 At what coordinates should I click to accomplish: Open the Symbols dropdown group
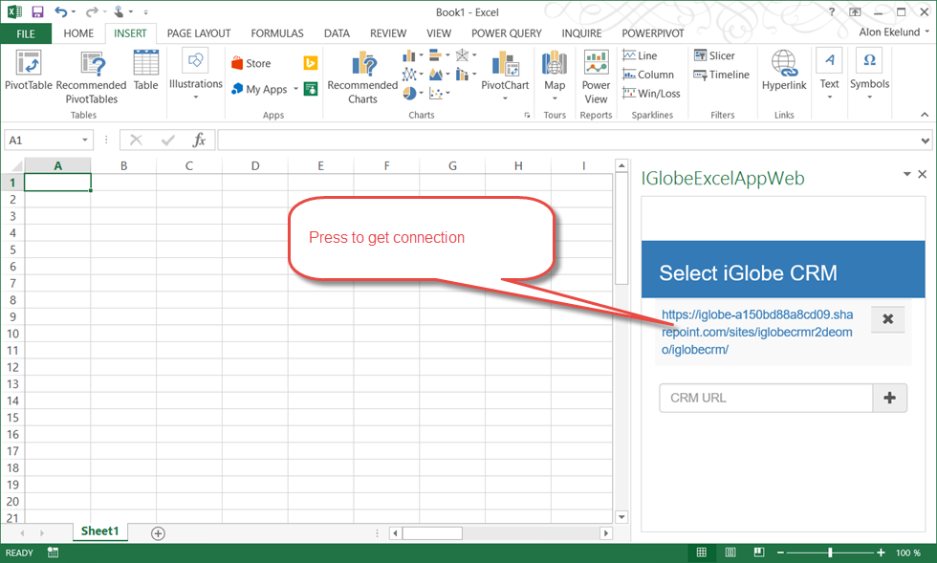click(869, 75)
